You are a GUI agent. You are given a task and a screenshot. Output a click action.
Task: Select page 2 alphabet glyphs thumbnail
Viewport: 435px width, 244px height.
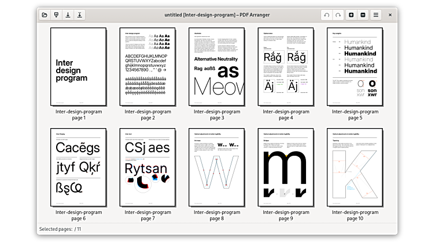[x=148, y=66]
